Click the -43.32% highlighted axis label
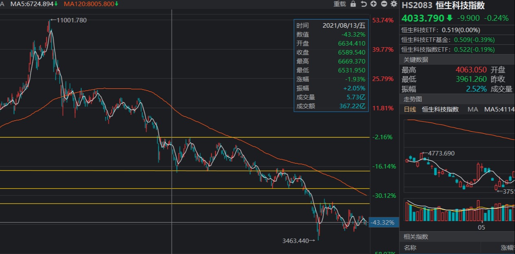This screenshot has height=254, width=515. coord(383,223)
